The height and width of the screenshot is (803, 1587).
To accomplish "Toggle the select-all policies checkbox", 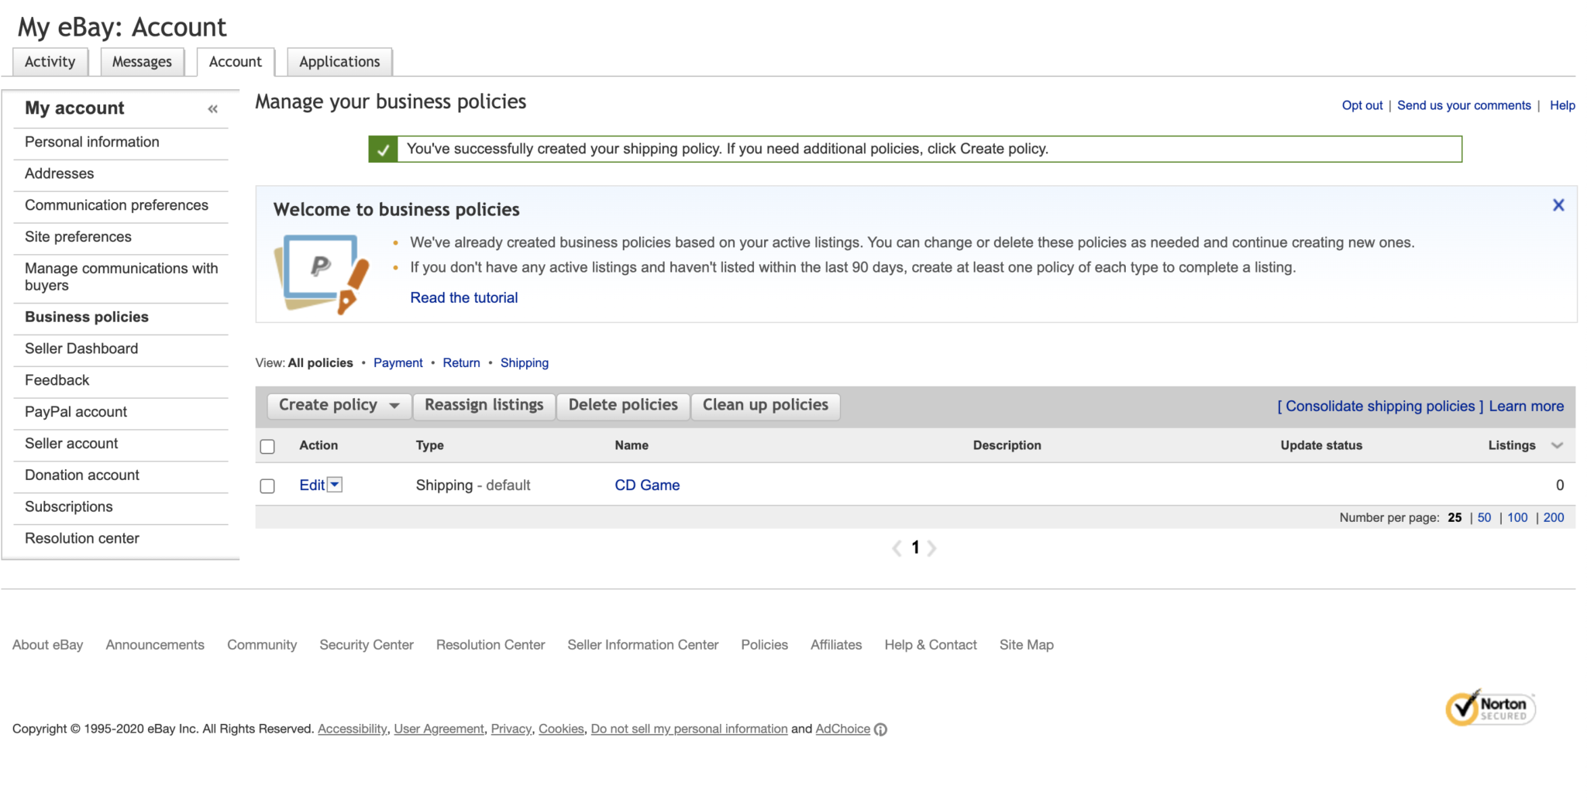I will (267, 447).
